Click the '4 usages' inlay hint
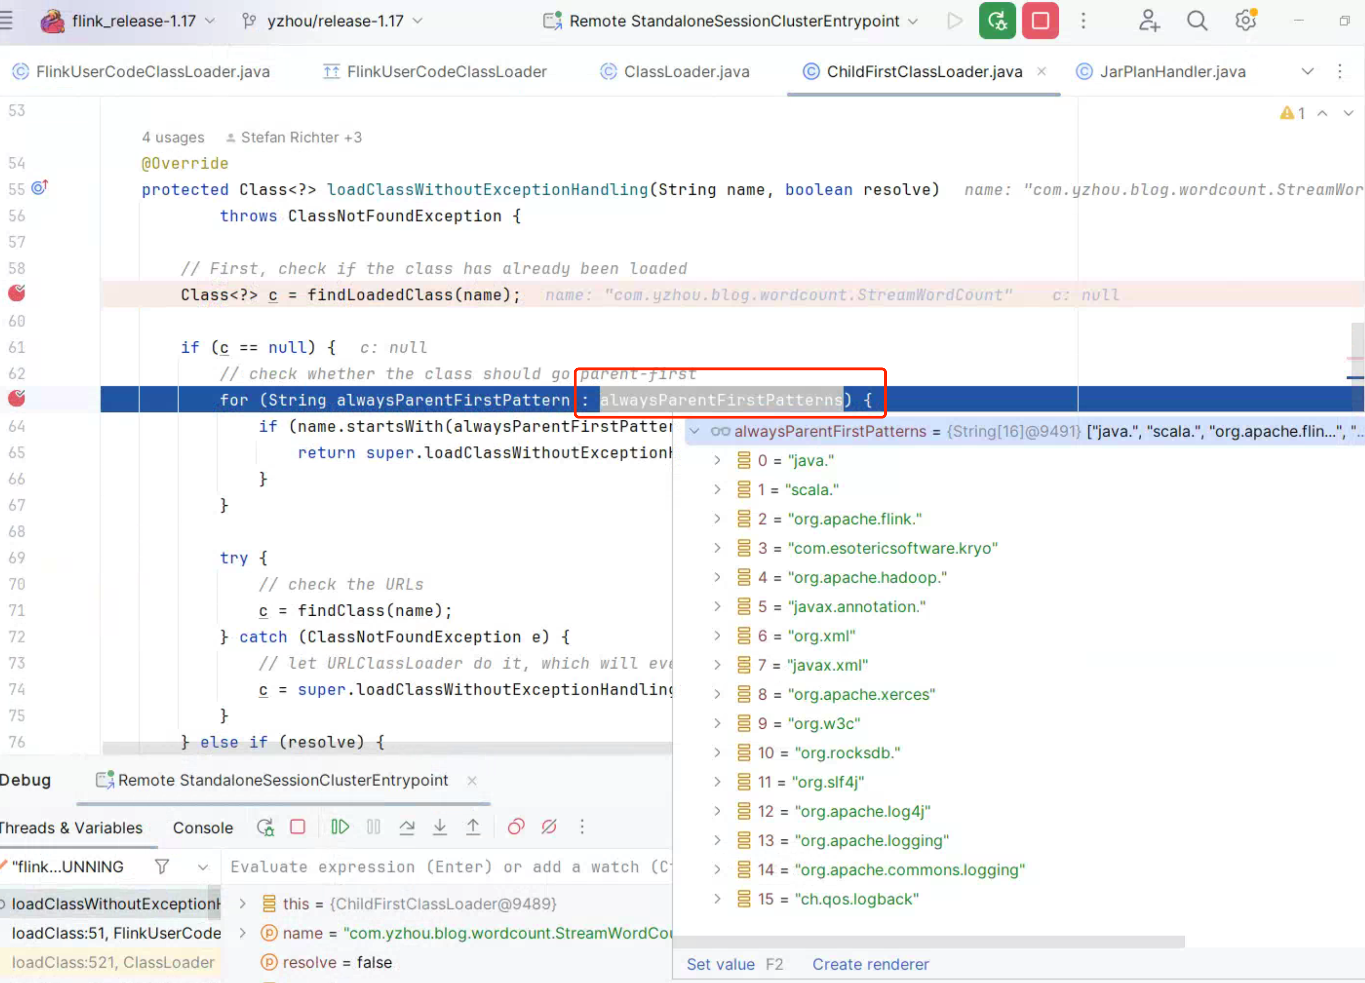Screen dimensions: 1365x983 point(173,138)
